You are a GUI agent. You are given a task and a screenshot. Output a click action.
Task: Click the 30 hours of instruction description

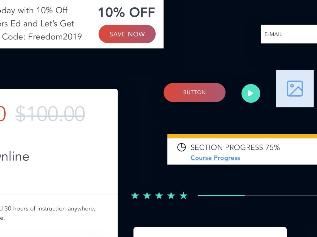click(48, 208)
